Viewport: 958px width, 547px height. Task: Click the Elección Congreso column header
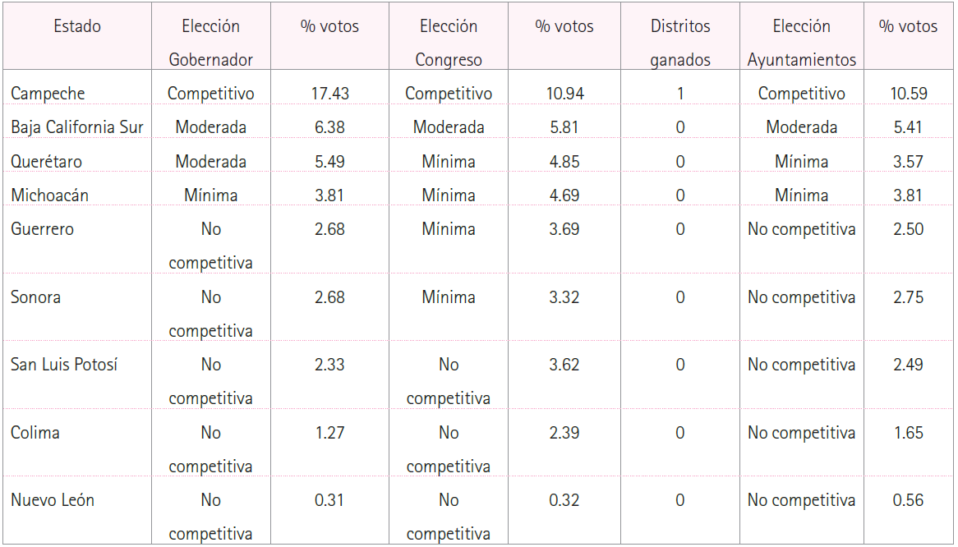(x=449, y=43)
